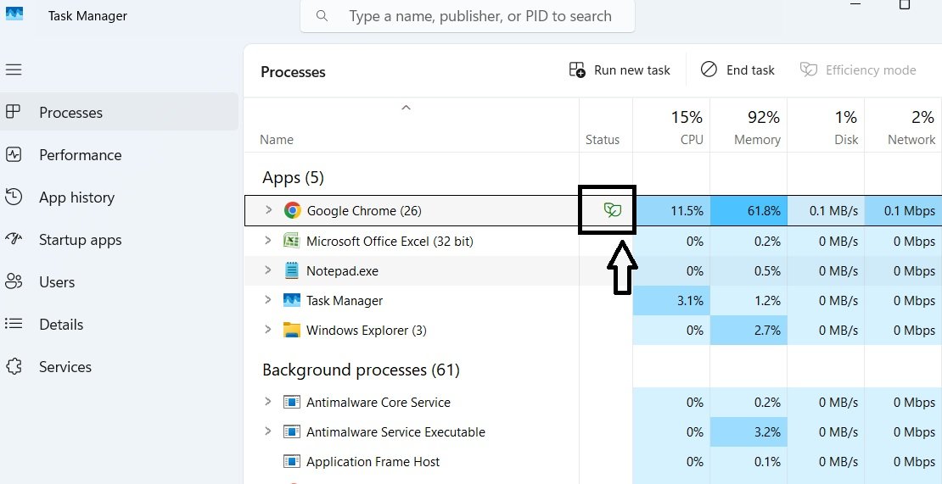
Task: Click Chrome's 61.8% memory cell
Action: point(749,210)
